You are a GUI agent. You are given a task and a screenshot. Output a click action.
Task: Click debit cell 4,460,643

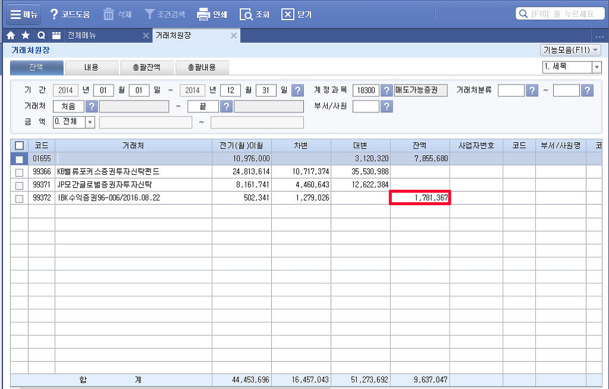tap(301, 184)
